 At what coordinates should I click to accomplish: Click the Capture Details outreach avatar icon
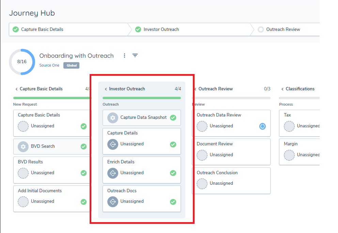coord(113,144)
